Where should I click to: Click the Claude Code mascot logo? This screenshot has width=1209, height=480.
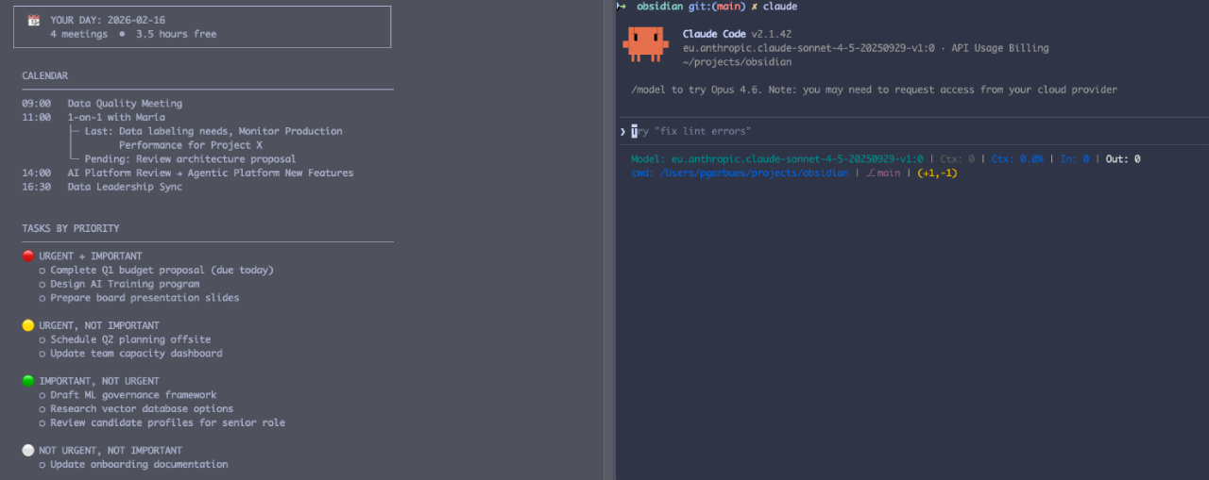click(x=645, y=44)
